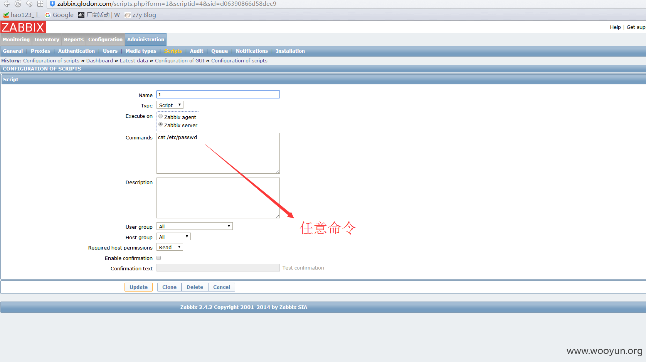Open the Authentication submenu

pos(76,51)
